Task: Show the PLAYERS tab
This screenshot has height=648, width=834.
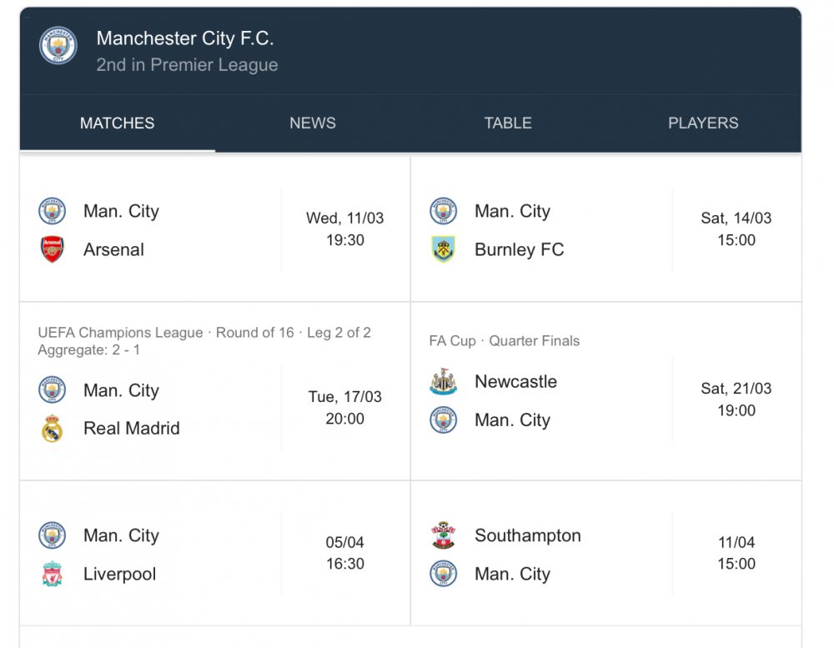Action: 703,123
